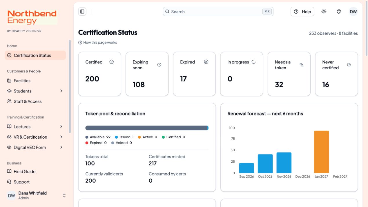Expand the Students chevron
This screenshot has width=368, height=207.
(x=61, y=91)
